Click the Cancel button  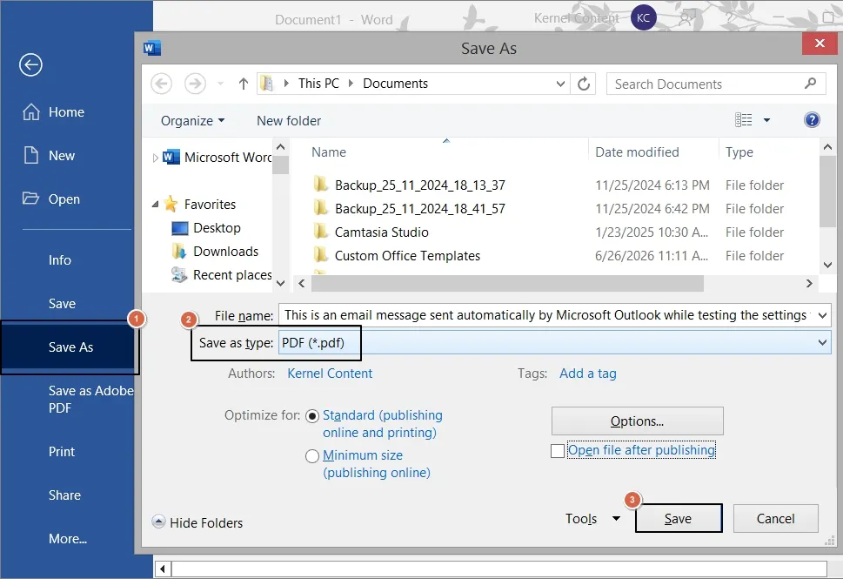pos(775,518)
